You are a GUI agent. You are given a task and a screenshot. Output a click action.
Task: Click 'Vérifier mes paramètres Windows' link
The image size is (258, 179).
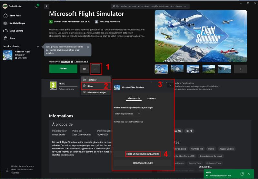point(128,122)
